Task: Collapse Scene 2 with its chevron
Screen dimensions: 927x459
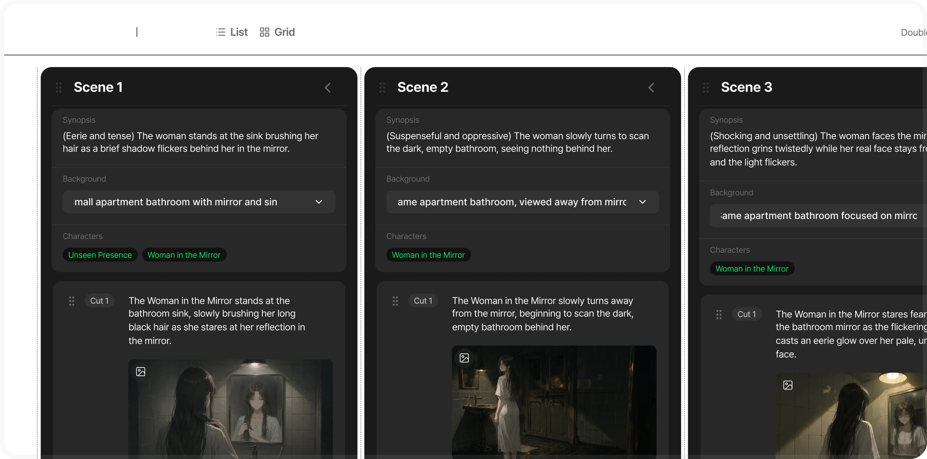Action: [651, 87]
